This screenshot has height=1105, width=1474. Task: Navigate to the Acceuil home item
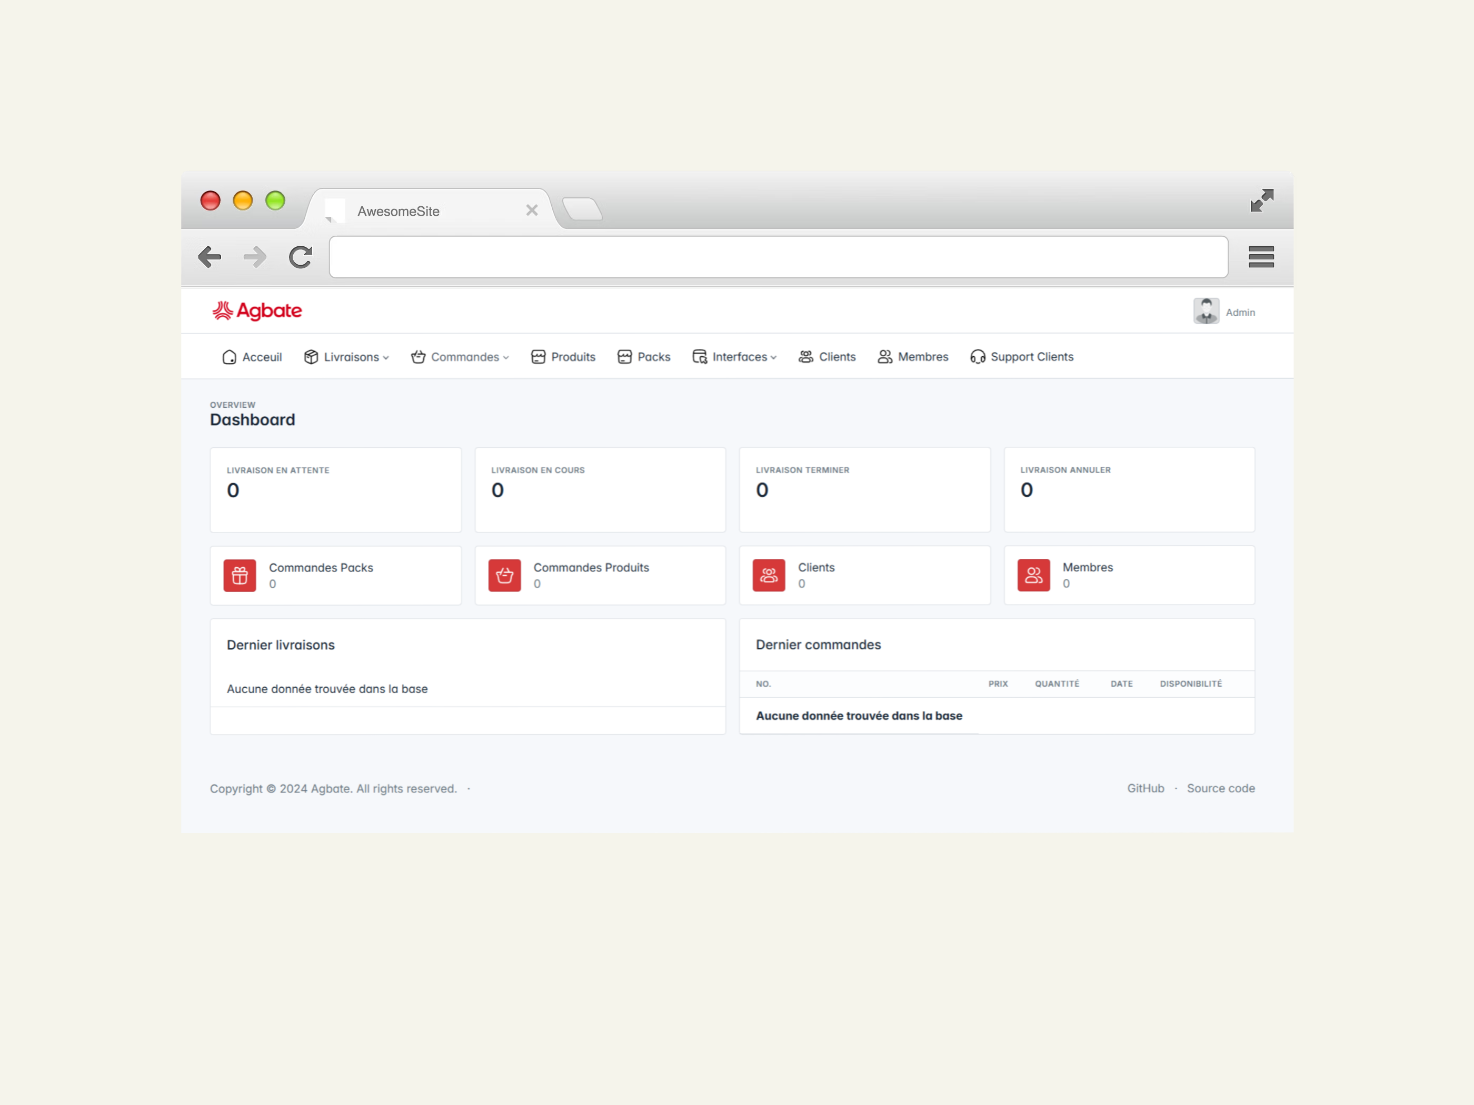click(x=253, y=357)
